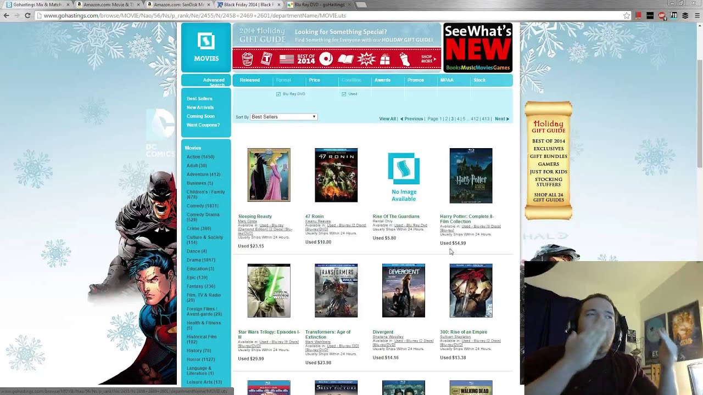Click the Pro extension icon
This screenshot has height=395, width=703.
coord(673,15)
